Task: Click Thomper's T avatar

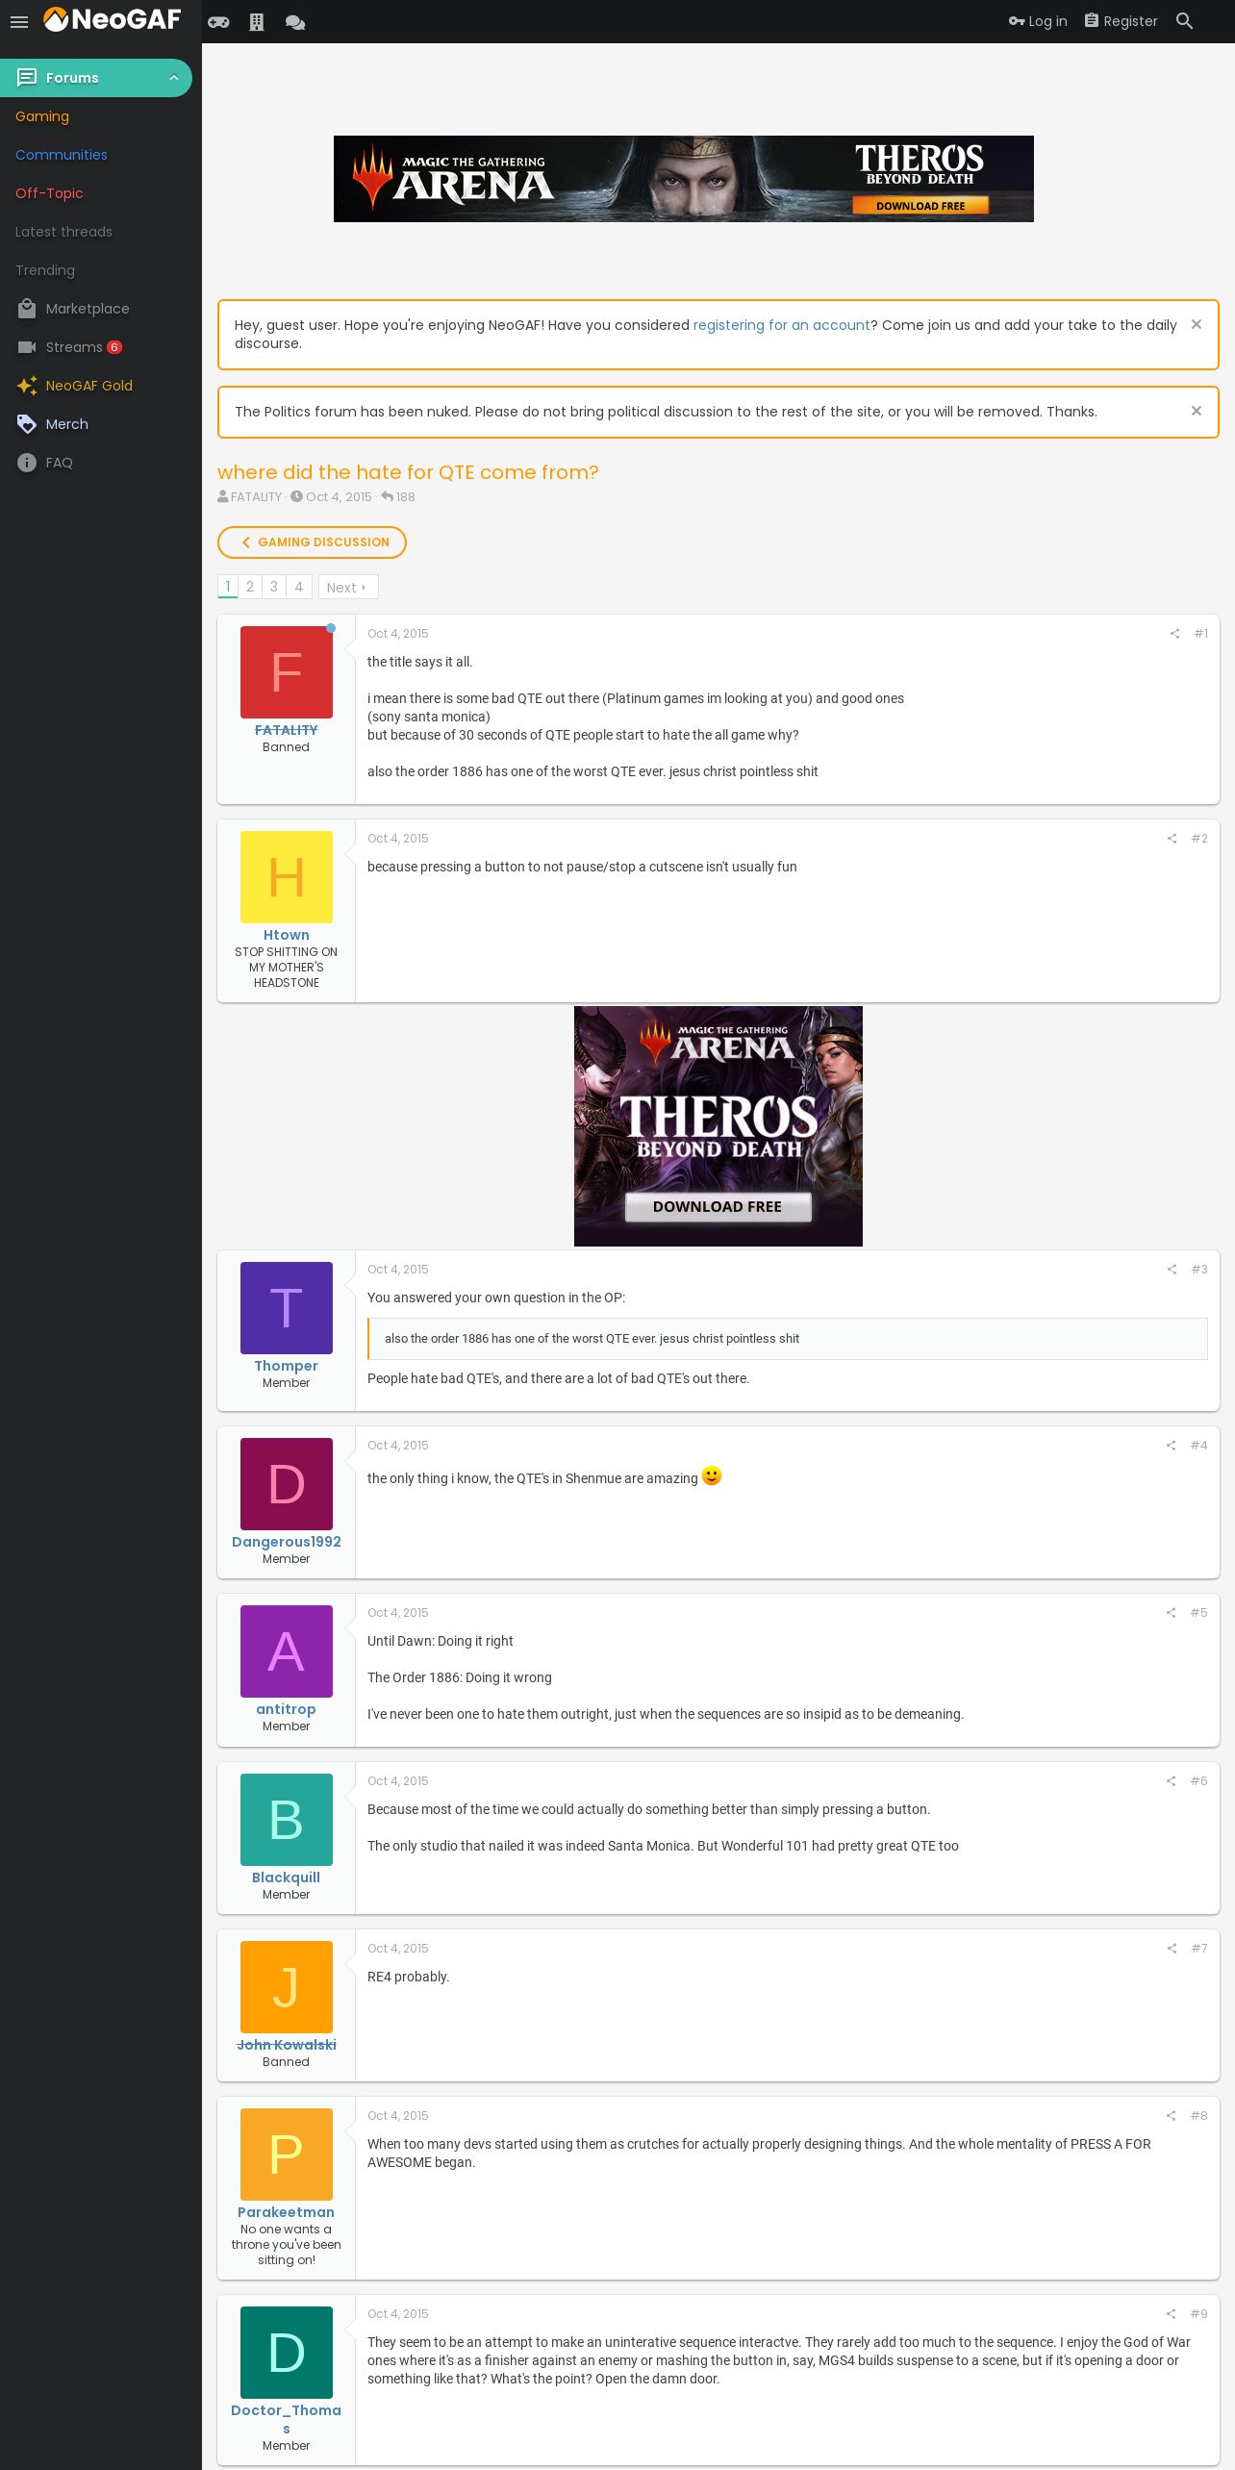Action: [x=287, y=1308]
